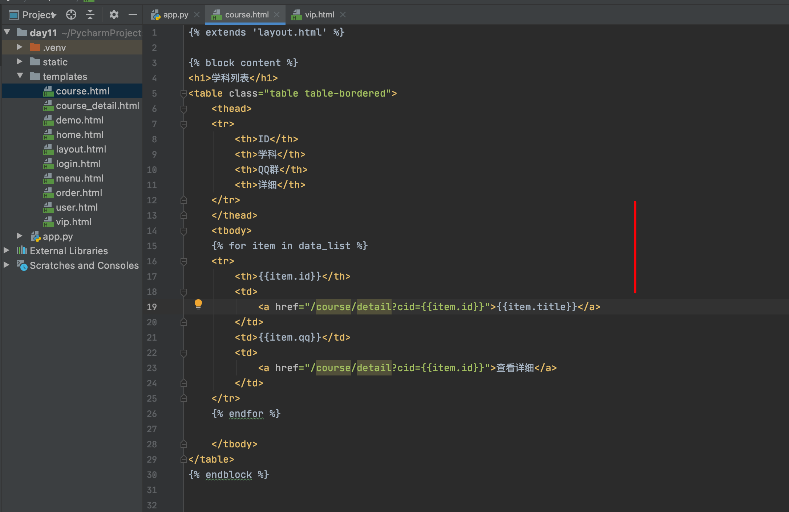
Task: Click the locate/select opened file crosshair icon
Action: click(71, 15)
